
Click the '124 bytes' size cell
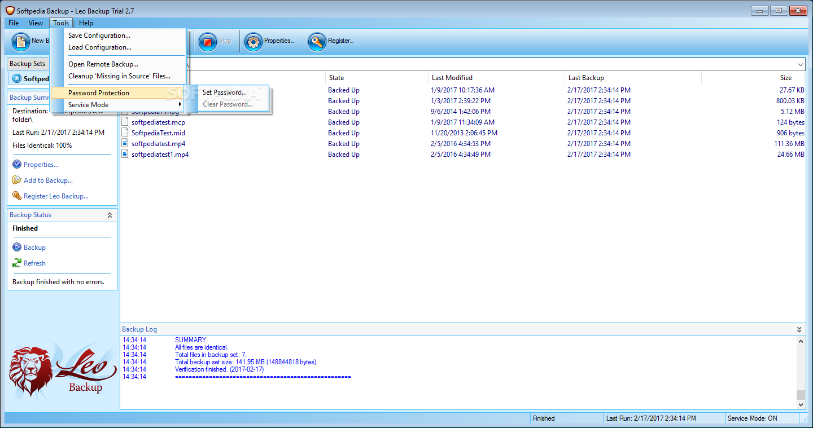coord(790,122)
